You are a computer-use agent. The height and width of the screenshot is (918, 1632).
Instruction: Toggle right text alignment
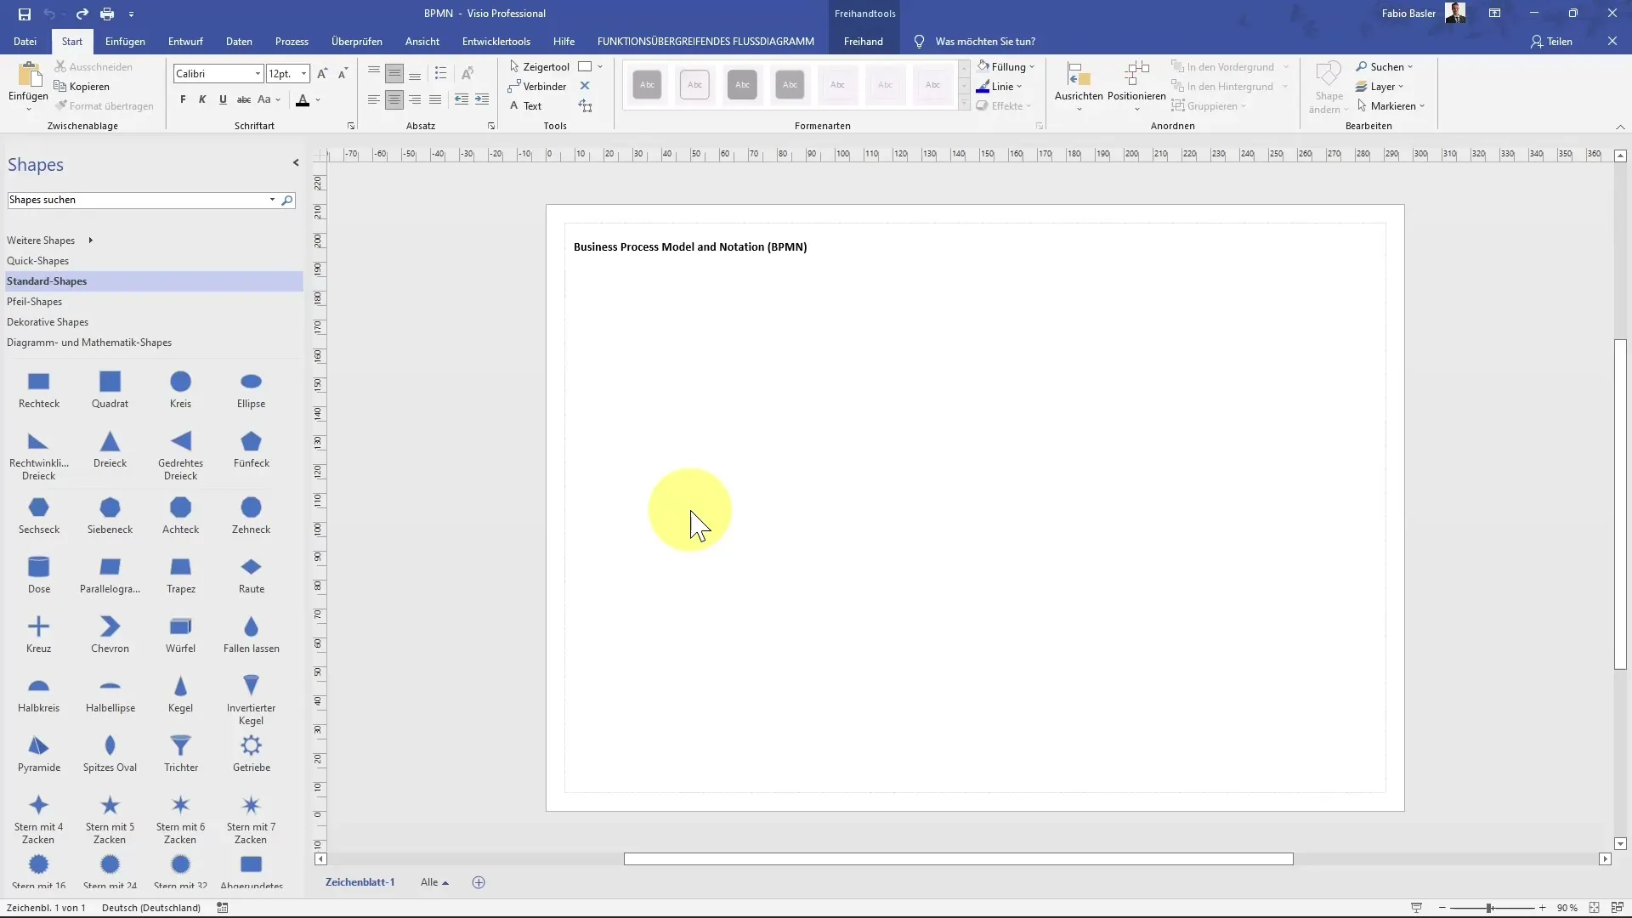[415, 99]
